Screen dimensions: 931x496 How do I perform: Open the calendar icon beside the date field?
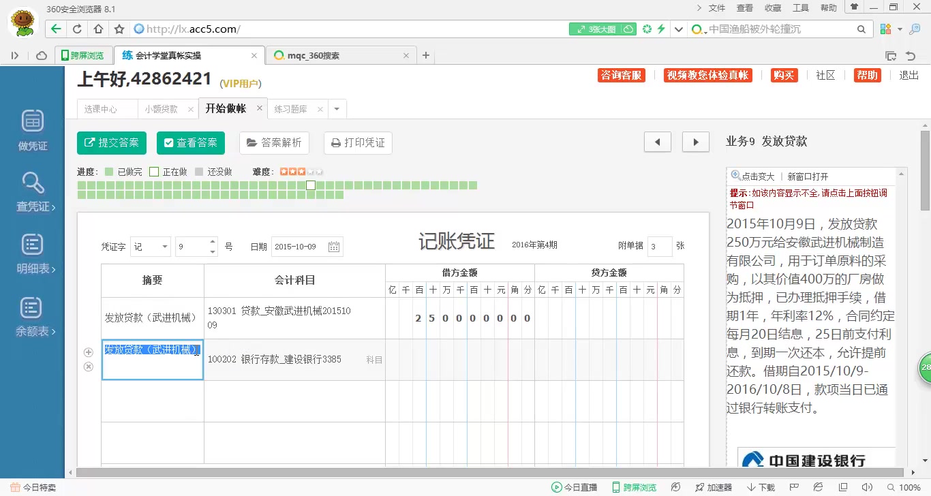click(334, 247)
